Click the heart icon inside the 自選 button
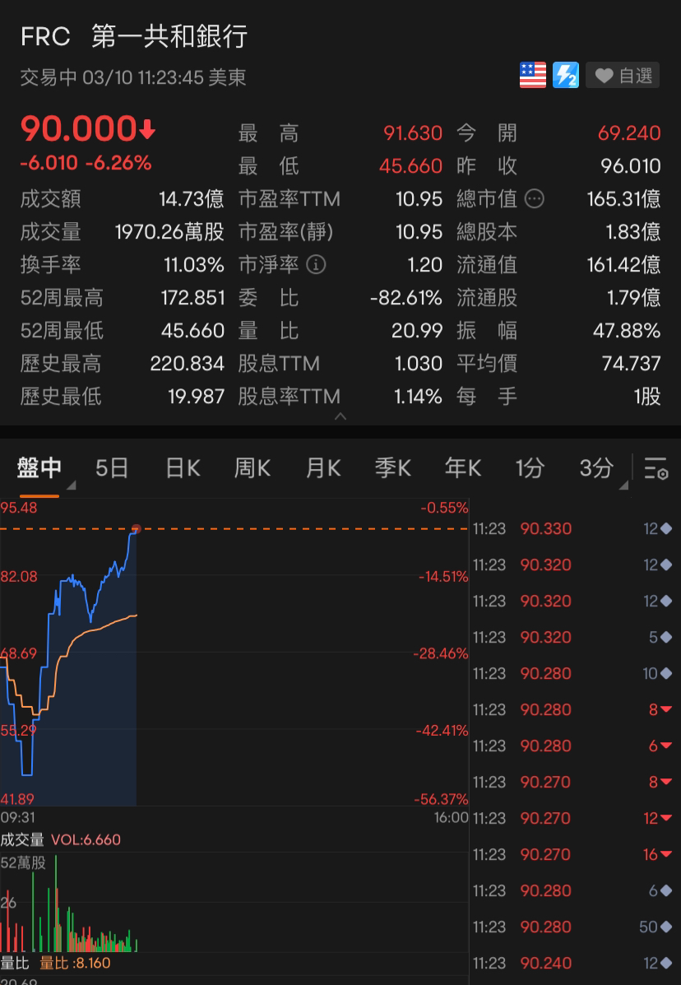This screenshot has width=681, height=985. click(605, 75)
